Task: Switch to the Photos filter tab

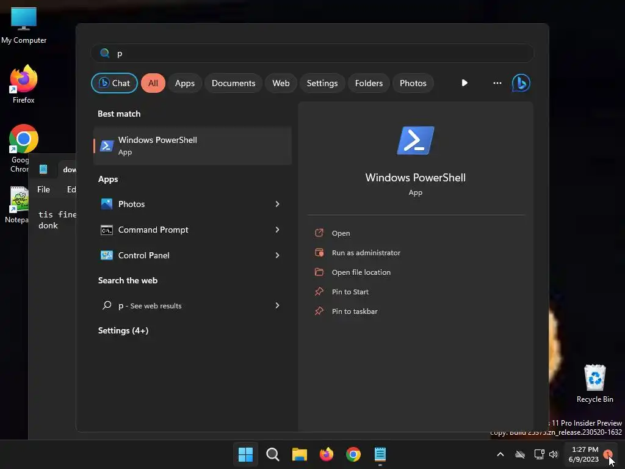Action: [x=413, y=83]
